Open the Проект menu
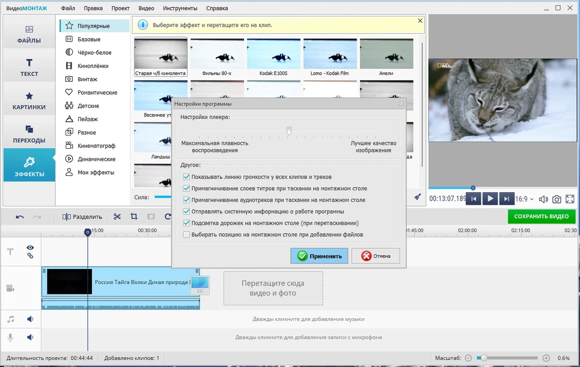 120,8
